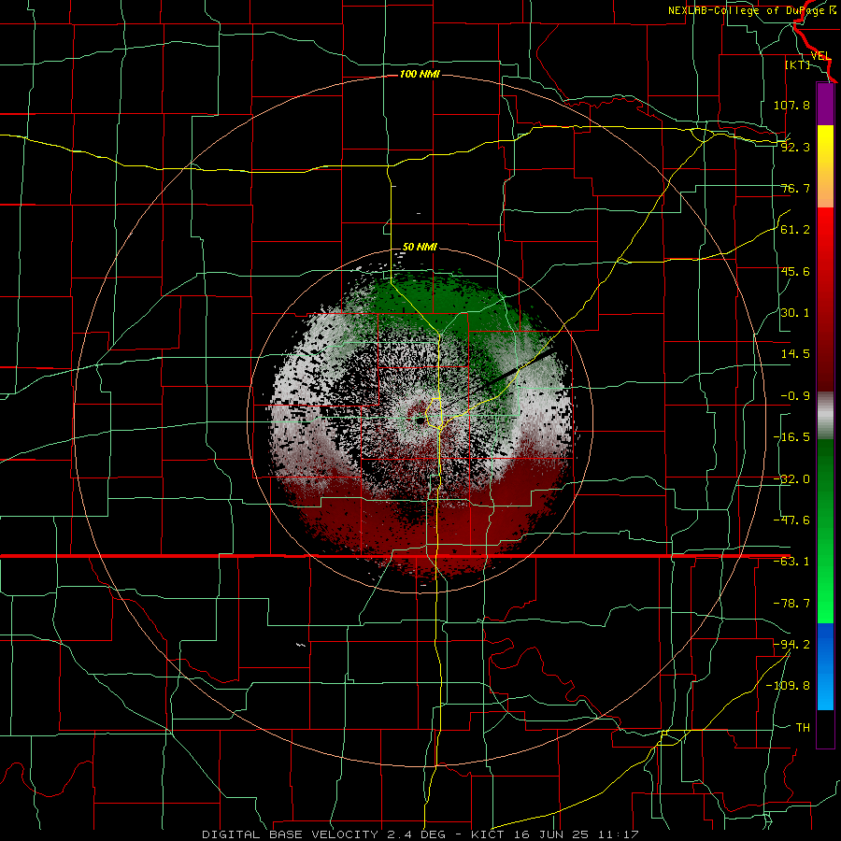Image resolution: width=841 pixels, height=841 pixels.
Task: Click the -63.1 velocity scale value
Action: click(x=791, y=562)
